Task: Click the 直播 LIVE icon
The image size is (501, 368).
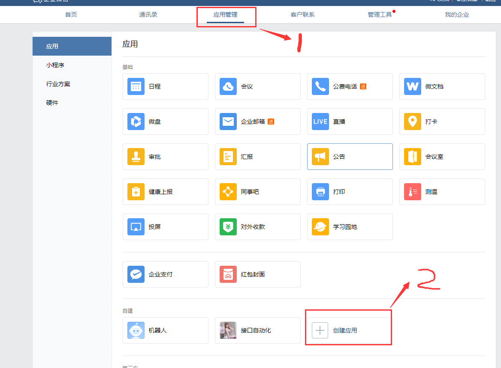Action: [x=320, y=122]
